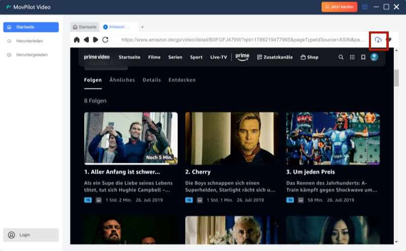This screenshot has width=406, height=251.
Task: Add a new tab with the plus icon
Action: coord(142,27)
